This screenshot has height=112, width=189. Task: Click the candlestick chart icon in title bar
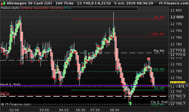(3, 3)
